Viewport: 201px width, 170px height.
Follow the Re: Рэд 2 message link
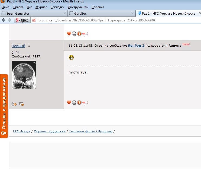136,46
